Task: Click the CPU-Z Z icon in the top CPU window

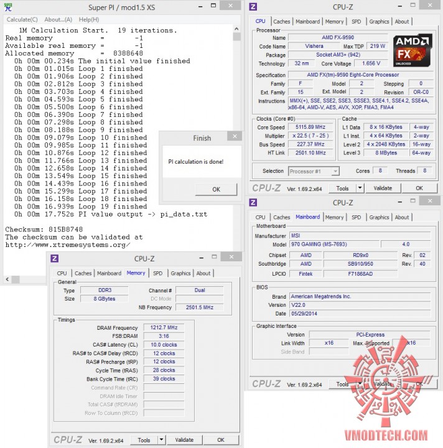Action: click(x=253, y=7)
